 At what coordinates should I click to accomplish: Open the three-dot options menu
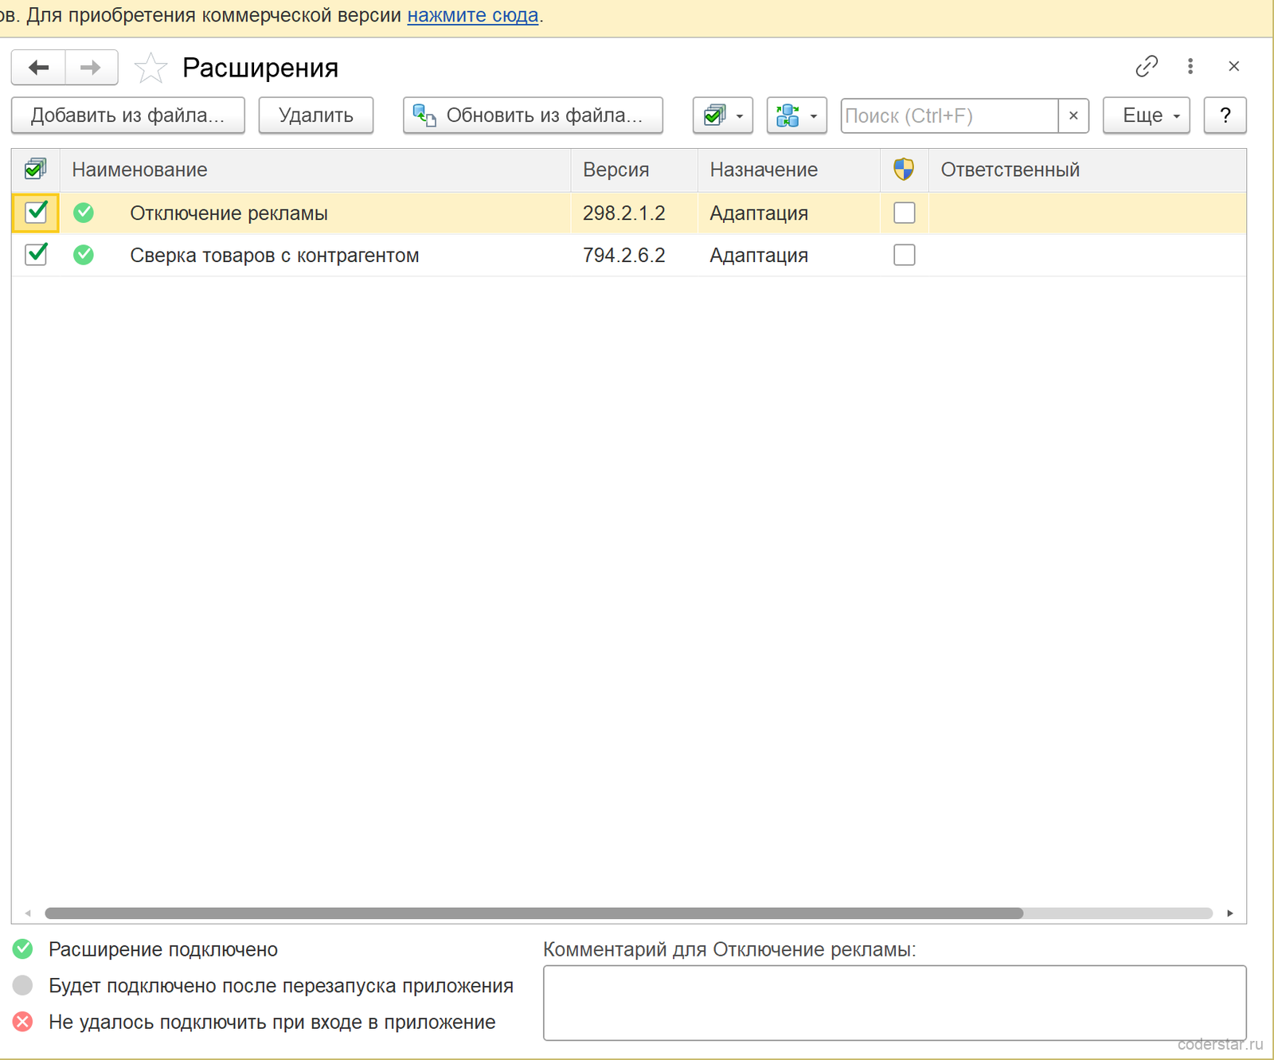click(1190, 66)
